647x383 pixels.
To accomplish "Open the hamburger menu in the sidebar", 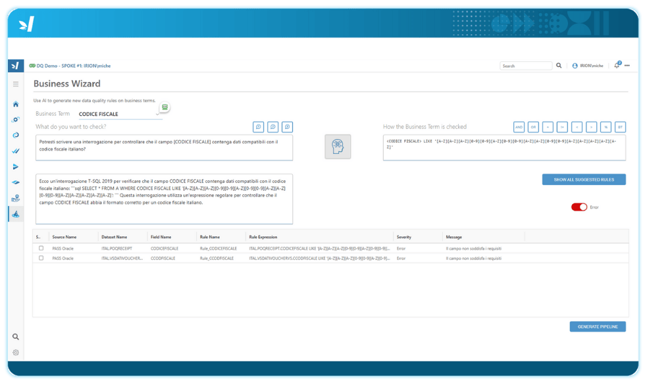I will tap(16, 84).
